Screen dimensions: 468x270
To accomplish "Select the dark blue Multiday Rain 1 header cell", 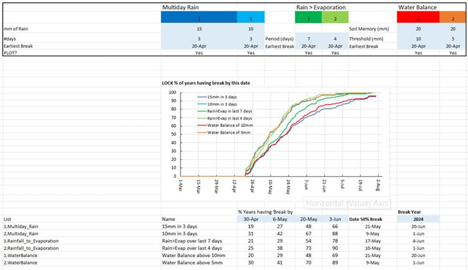I will [x=199, y=17].
